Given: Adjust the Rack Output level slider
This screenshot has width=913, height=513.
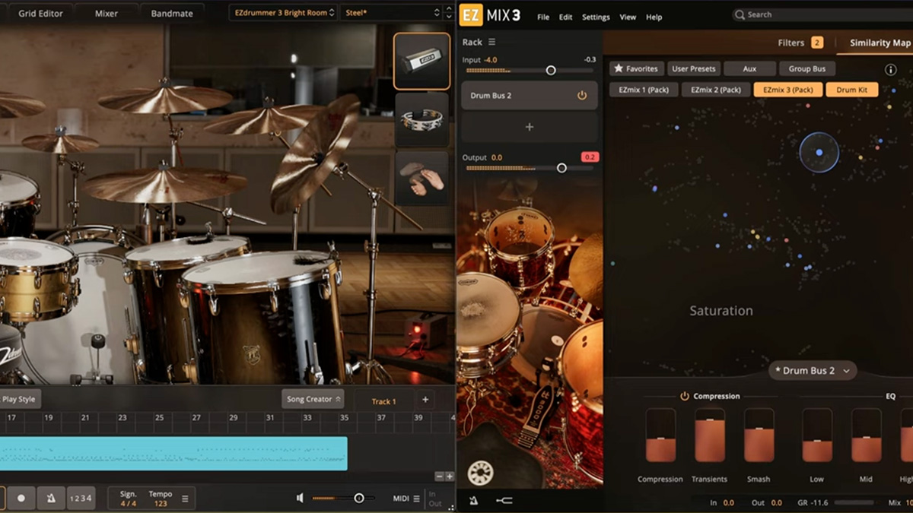Looking at the screenshot, I should pos(530,168).
